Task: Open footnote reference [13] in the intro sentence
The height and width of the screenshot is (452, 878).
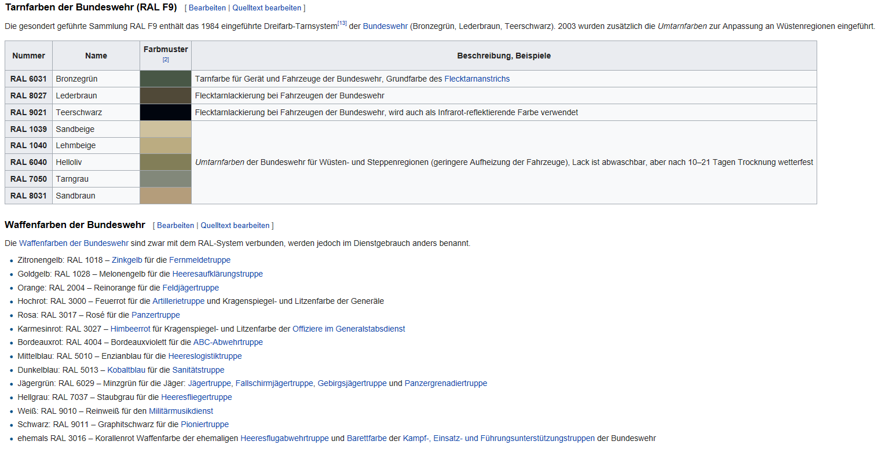Action: 342,23
